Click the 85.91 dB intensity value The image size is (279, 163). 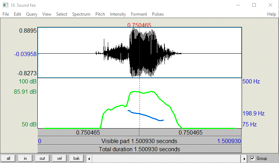point(25,92)
